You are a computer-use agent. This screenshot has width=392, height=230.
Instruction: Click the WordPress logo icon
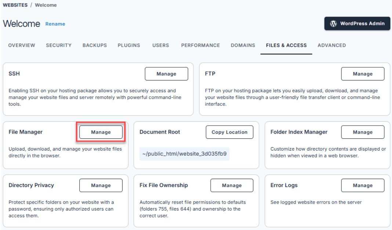[333, 23]
